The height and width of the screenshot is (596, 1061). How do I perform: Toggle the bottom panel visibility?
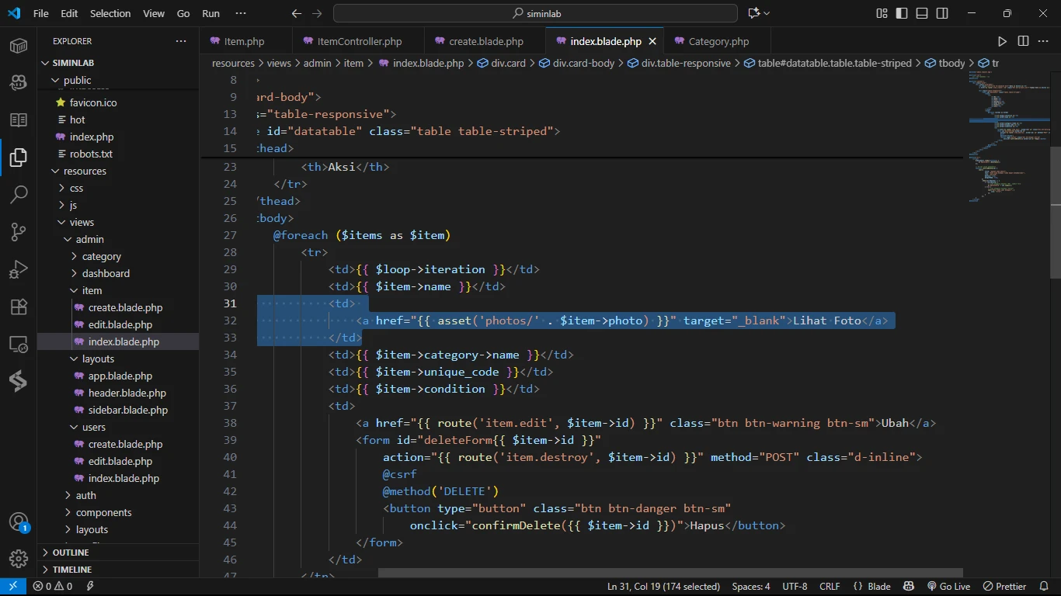point(922,13)
